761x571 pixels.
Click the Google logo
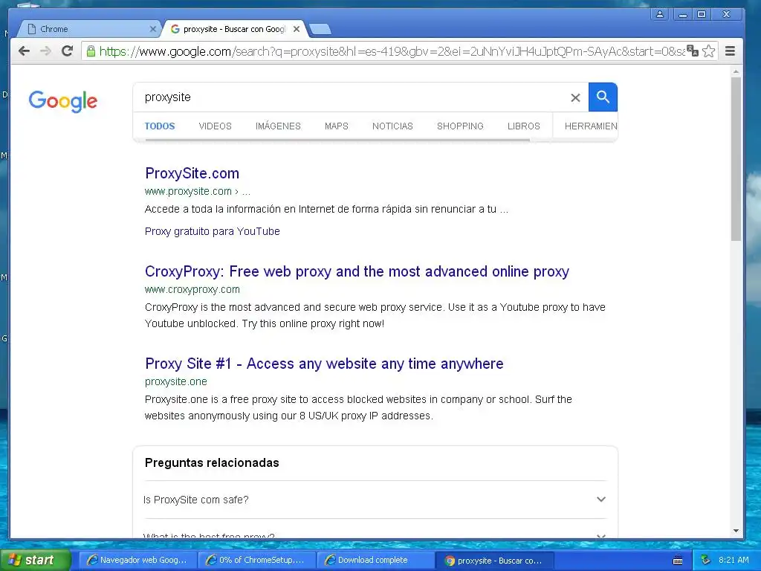tap(63, 101)
